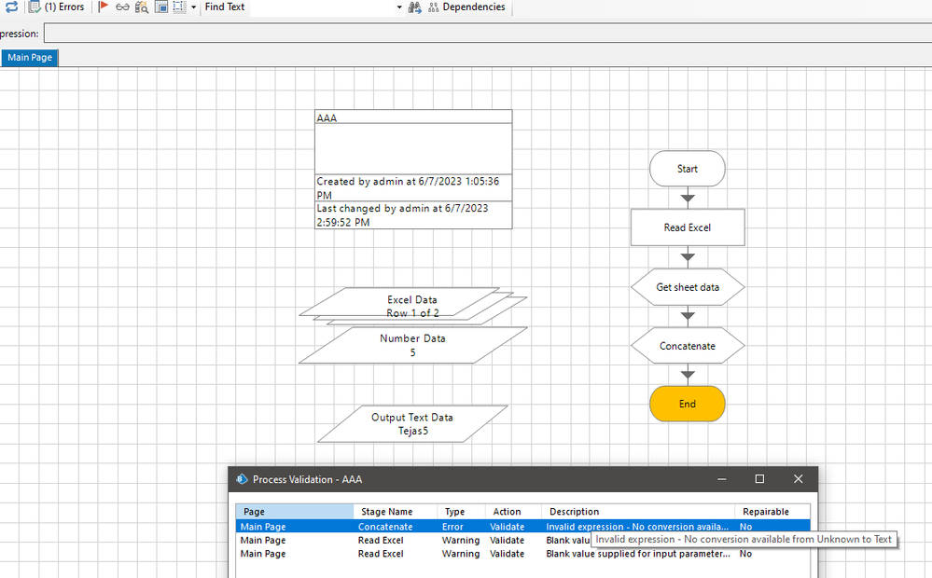The image size is (932, 578).
Task: Open the Dependencies view
Action: (466, 7)
